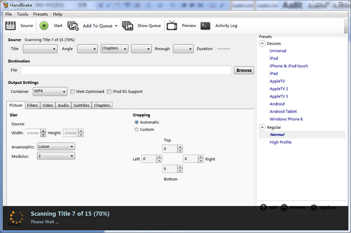Select the High Profile preset
The width and height of the screenshot is (351, 233).
click(x=280, y=142)
